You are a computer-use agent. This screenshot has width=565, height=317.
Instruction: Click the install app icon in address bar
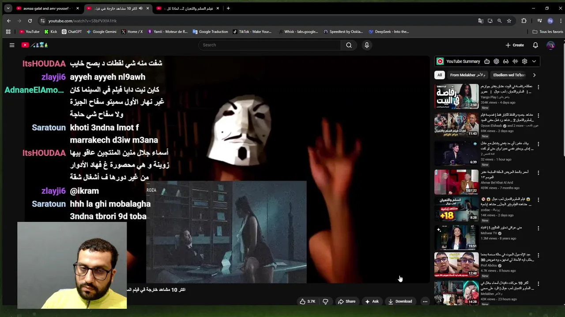(490, 21)
